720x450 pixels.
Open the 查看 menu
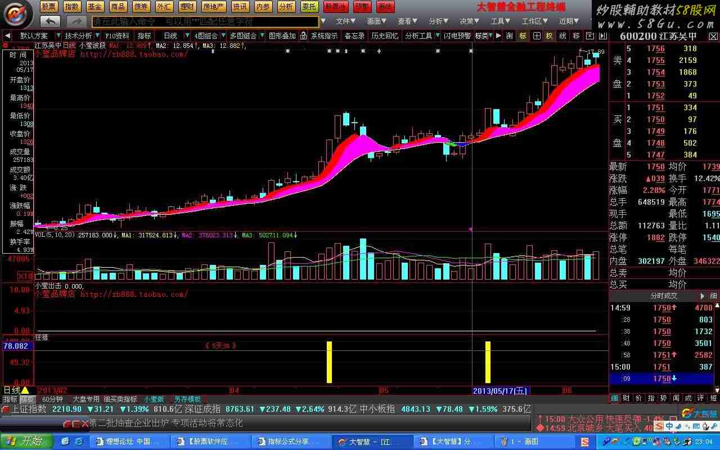coord(408,21)
